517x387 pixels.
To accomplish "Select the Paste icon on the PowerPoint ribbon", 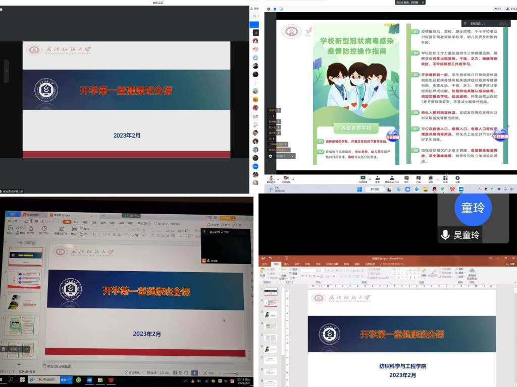I will (263, 273).
